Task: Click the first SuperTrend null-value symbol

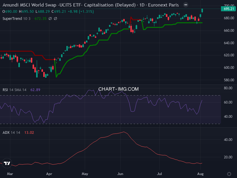Action: (x=50, y=19)
